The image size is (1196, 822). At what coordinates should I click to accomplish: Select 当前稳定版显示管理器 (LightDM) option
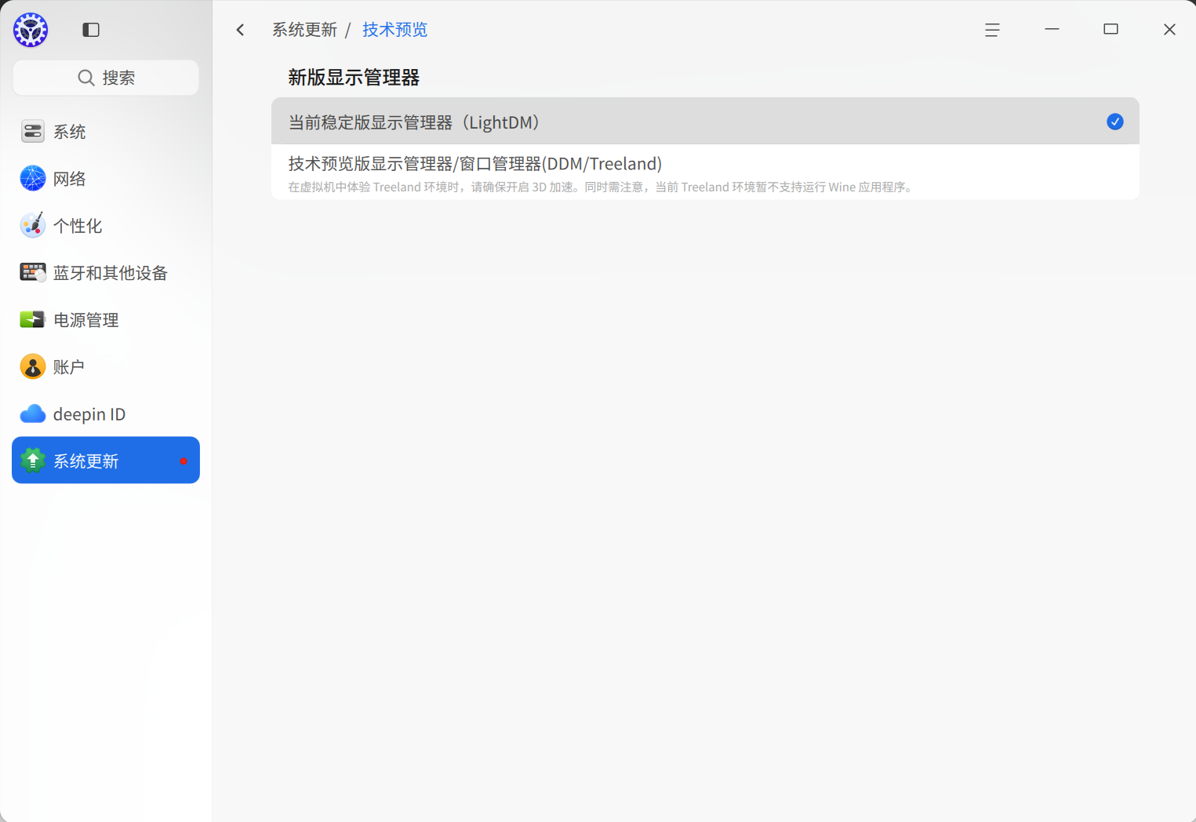point(705,122)
